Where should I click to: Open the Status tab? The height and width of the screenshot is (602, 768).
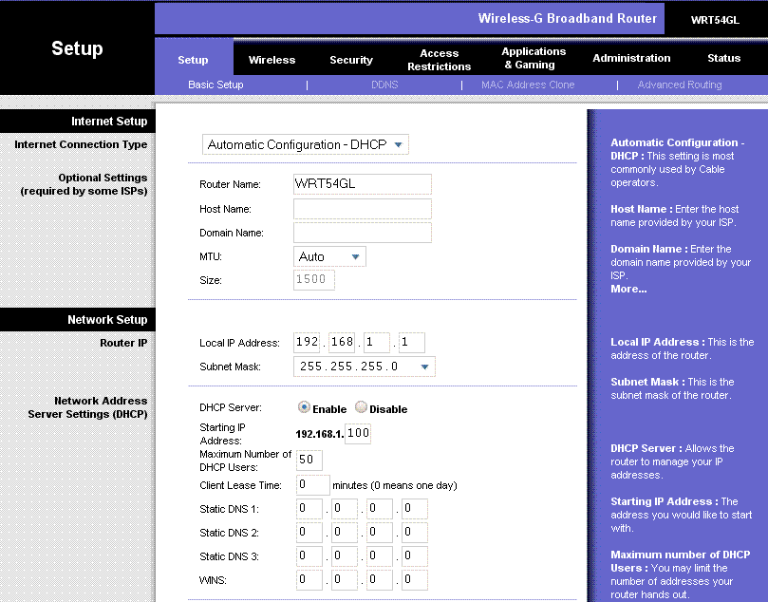pos(723,58)
